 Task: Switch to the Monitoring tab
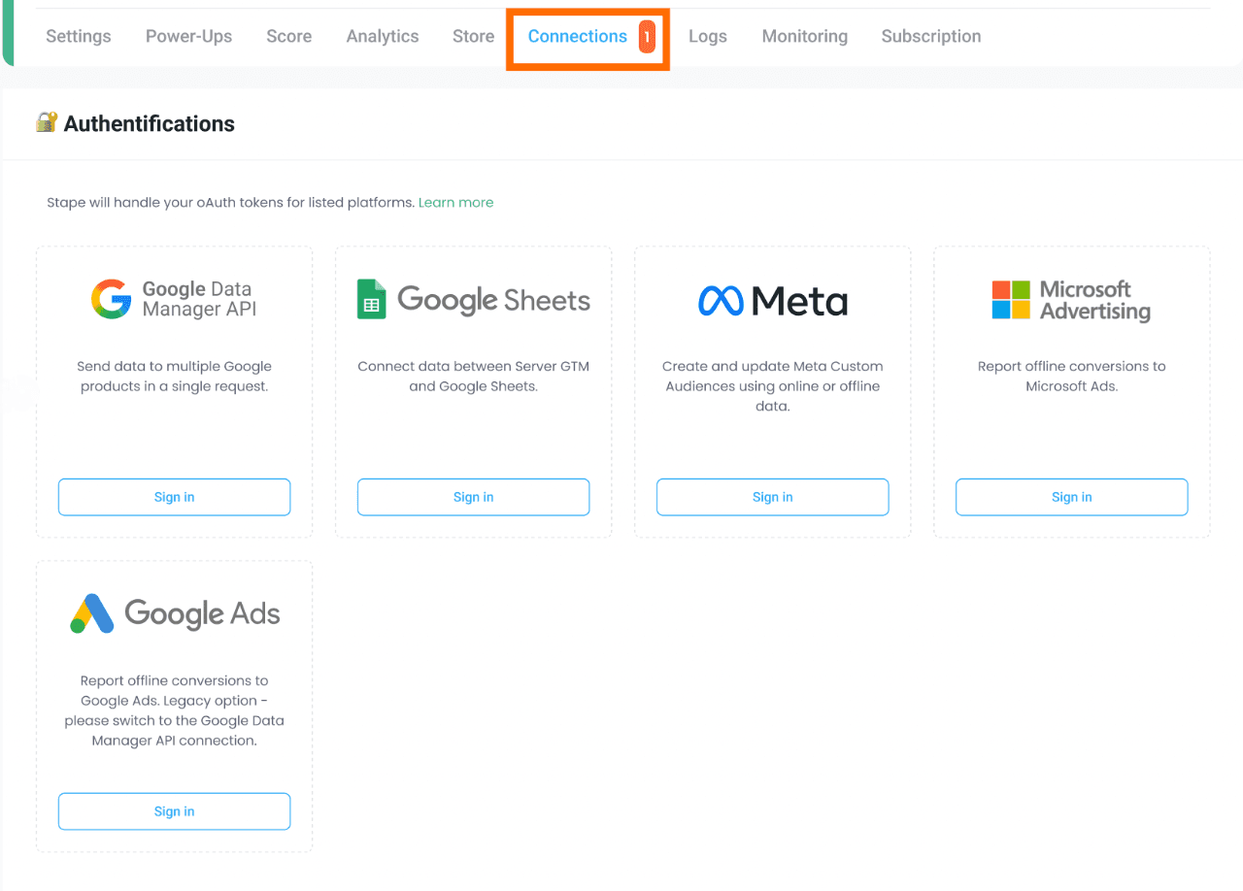(804, 37)
